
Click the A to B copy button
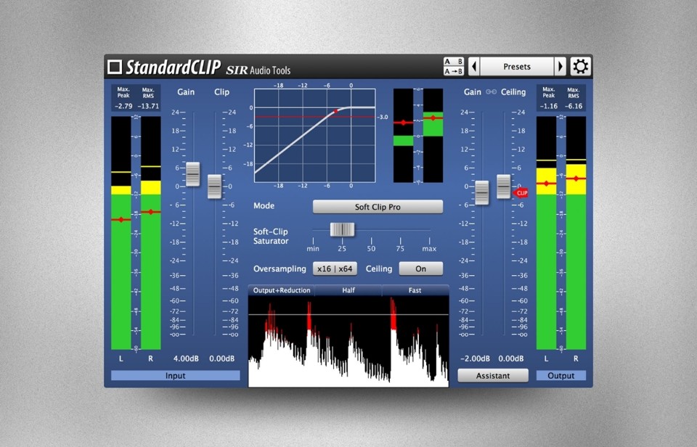[x=453, y=71]
